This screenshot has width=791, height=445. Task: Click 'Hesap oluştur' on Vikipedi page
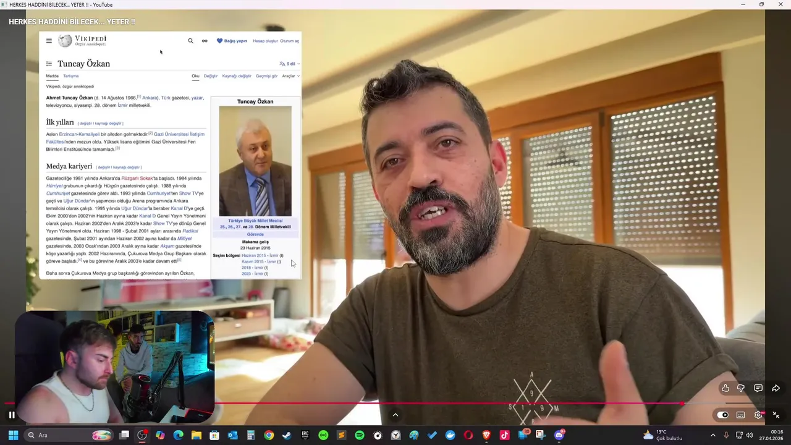pos(265,41)
